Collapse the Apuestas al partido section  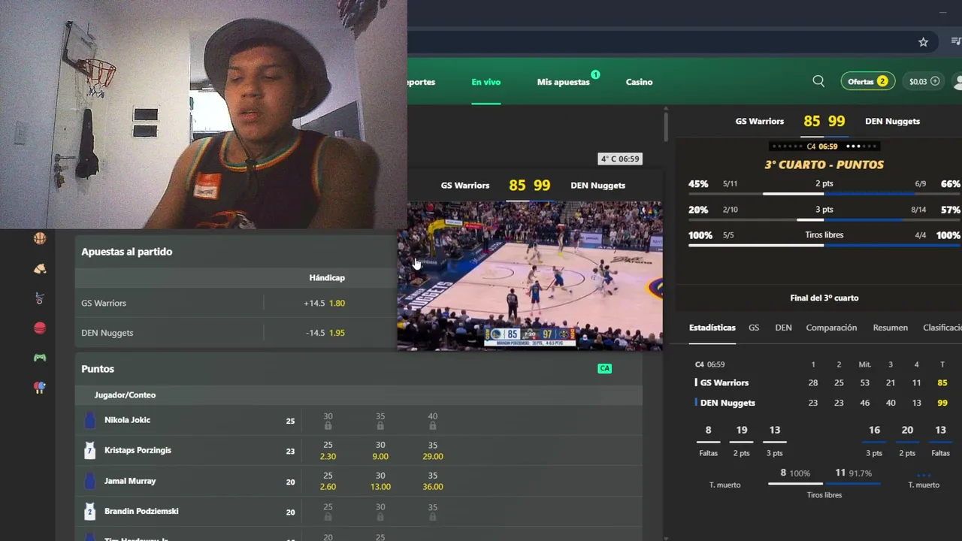point(236,252)
